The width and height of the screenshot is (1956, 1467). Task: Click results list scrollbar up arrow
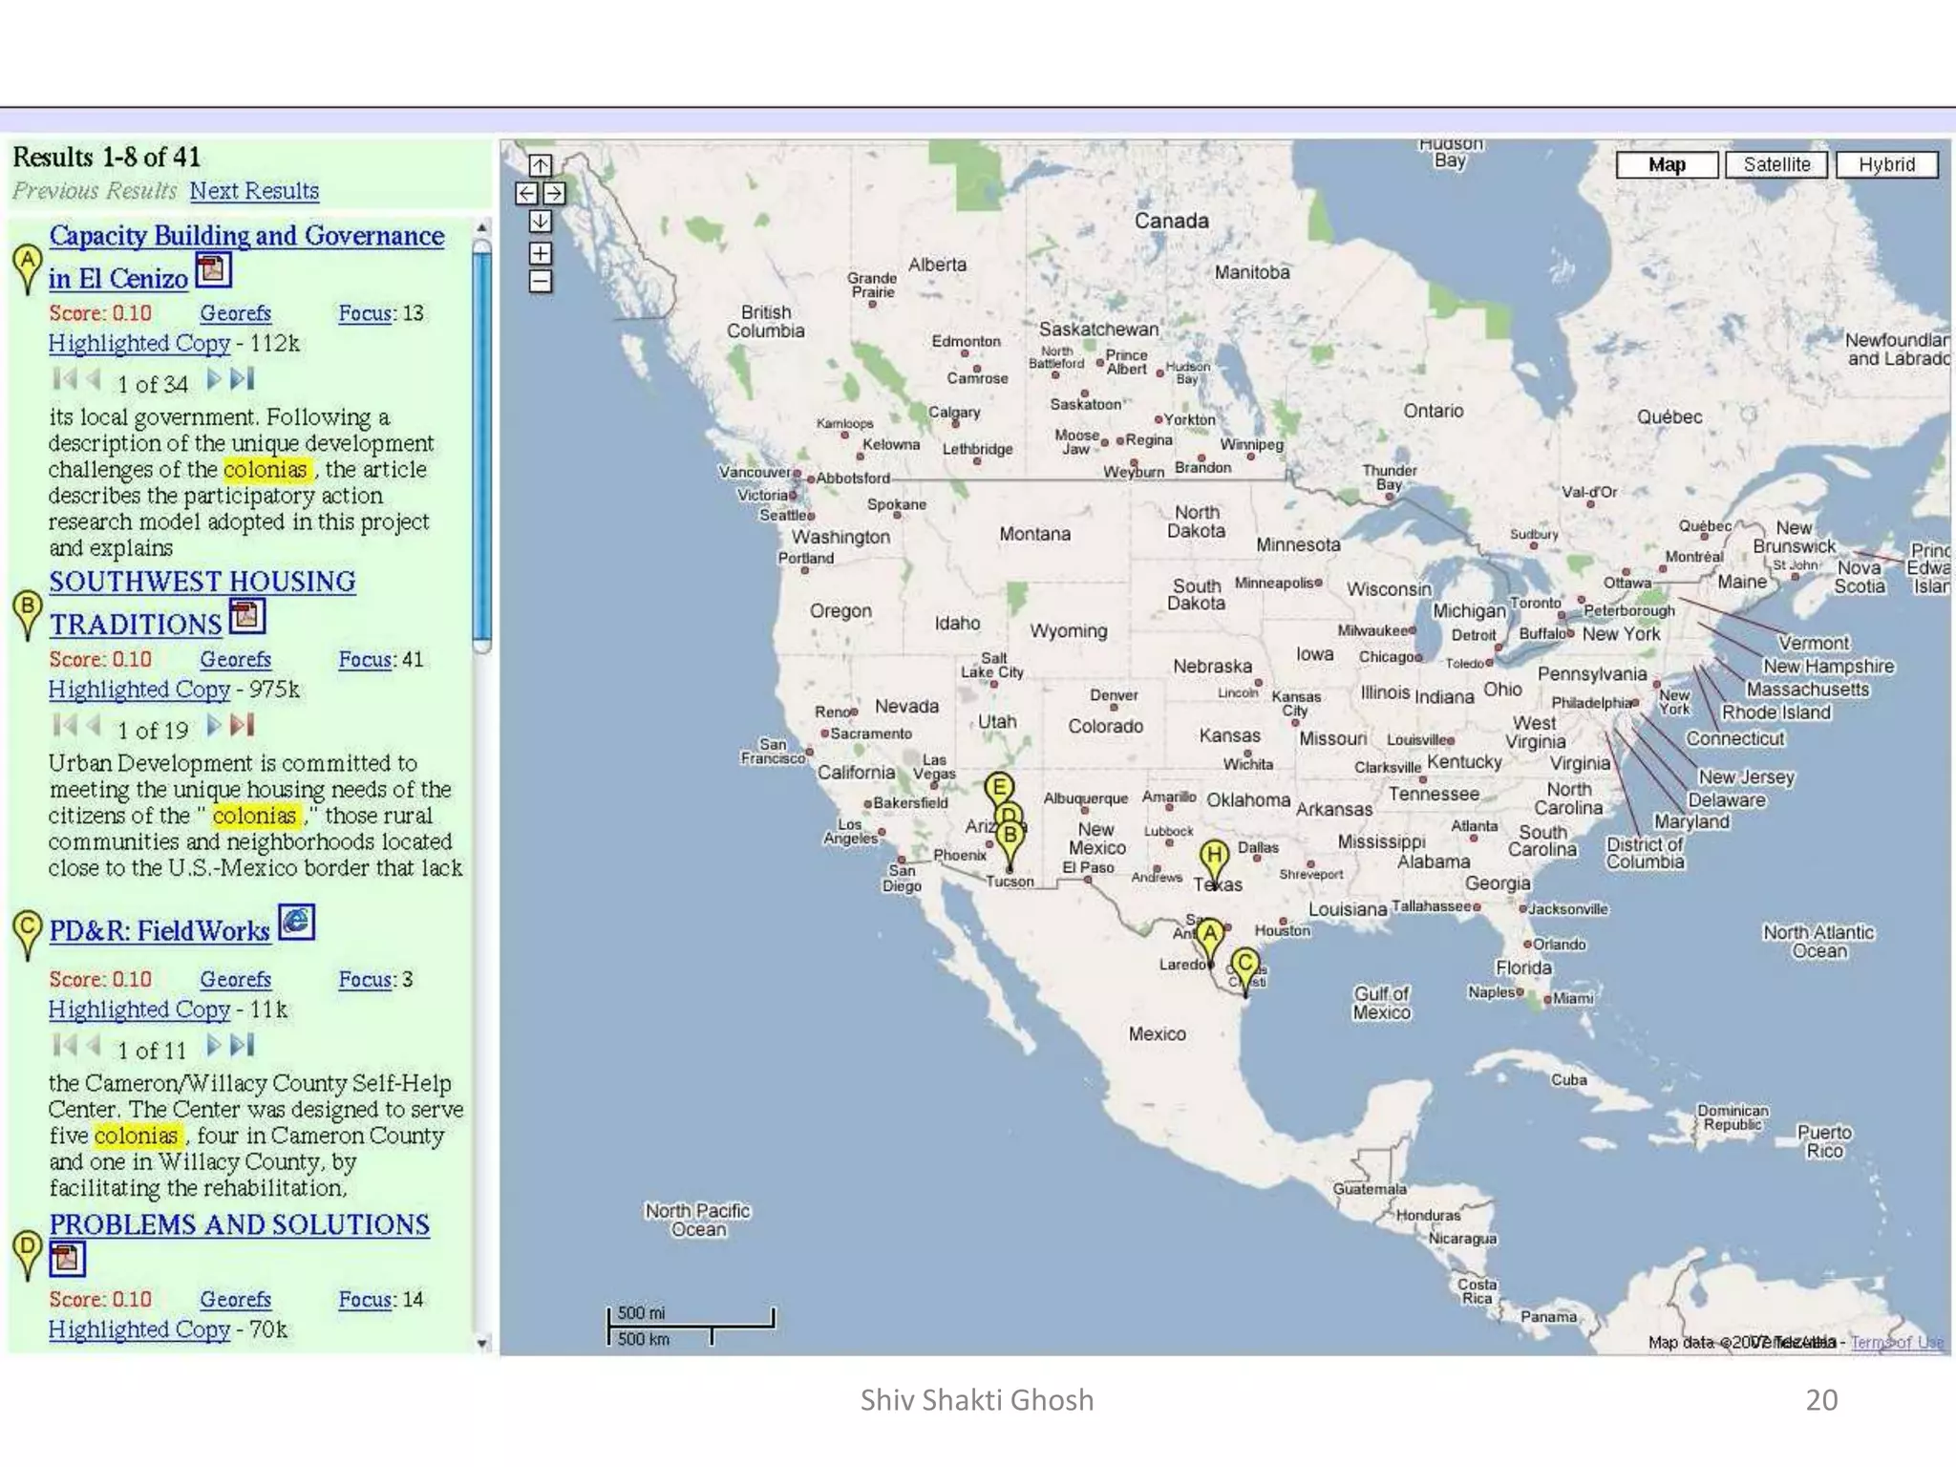(x=482, y=227)
